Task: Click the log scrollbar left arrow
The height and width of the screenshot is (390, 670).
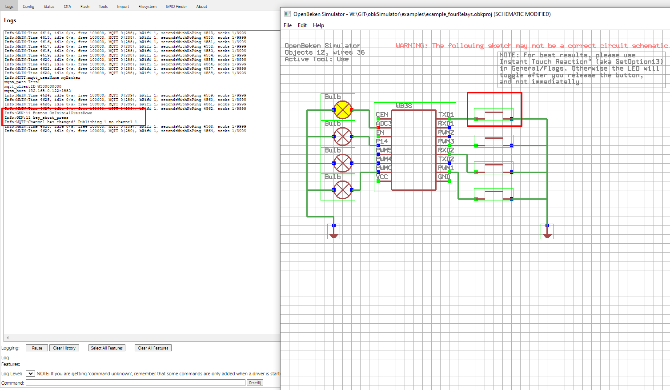Action: [7, 338]
